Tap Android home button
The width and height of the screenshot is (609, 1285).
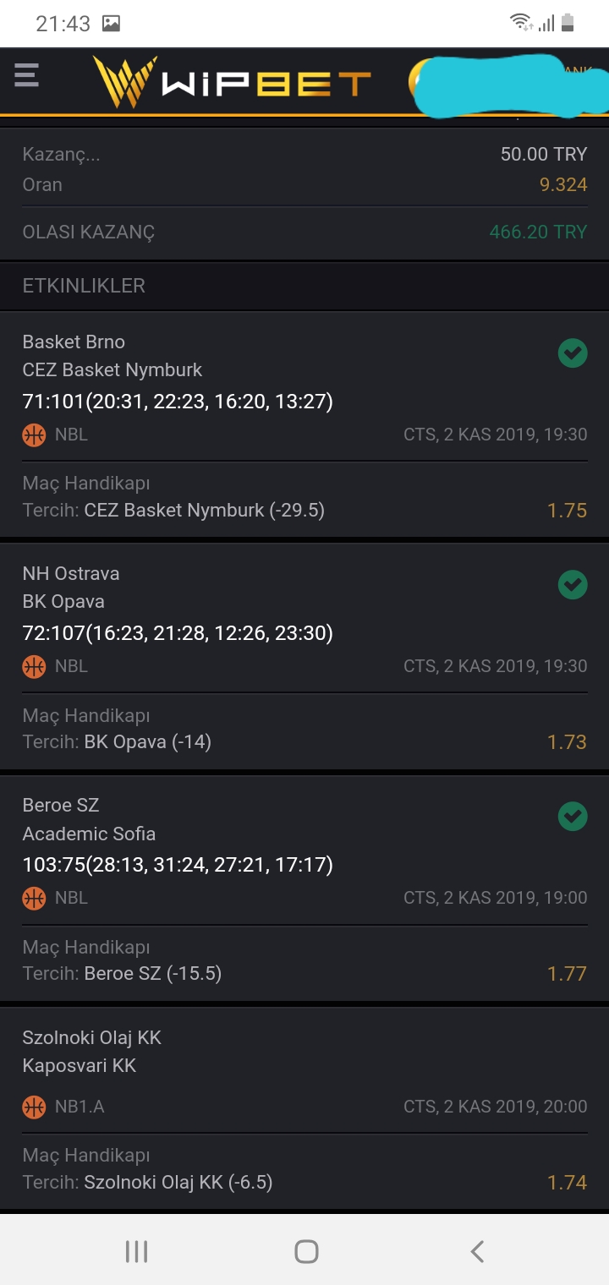(x=306, y=1251)
